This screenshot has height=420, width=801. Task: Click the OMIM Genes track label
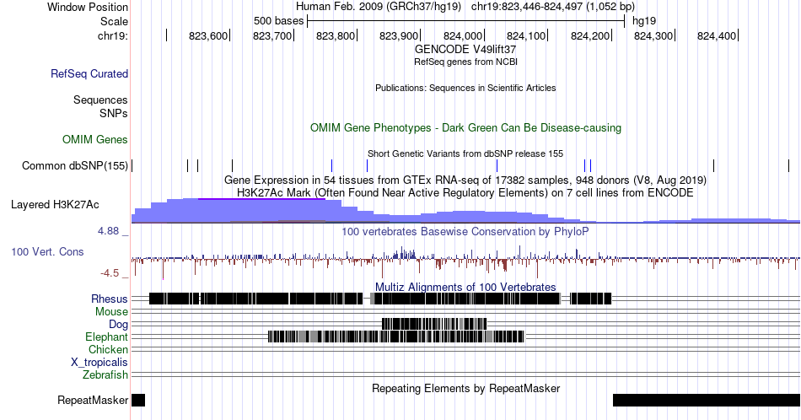click(95, 139)
